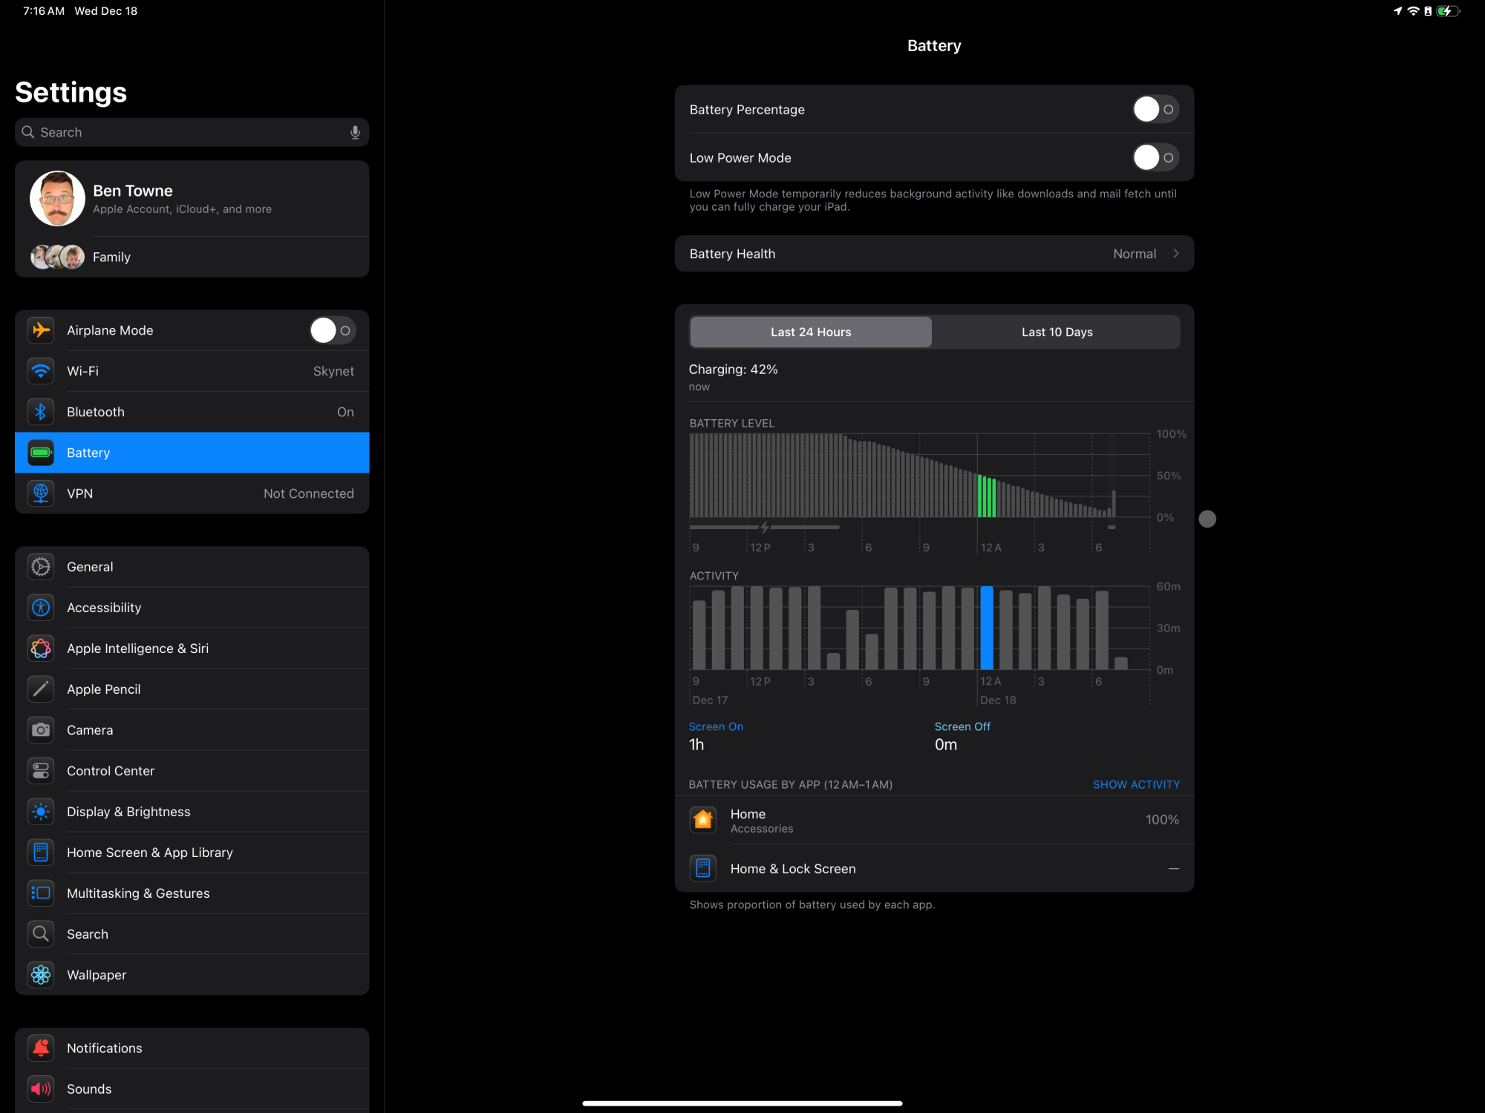
Task: Click the blue highlighted activity bar
Action: [x=986, y=628]
